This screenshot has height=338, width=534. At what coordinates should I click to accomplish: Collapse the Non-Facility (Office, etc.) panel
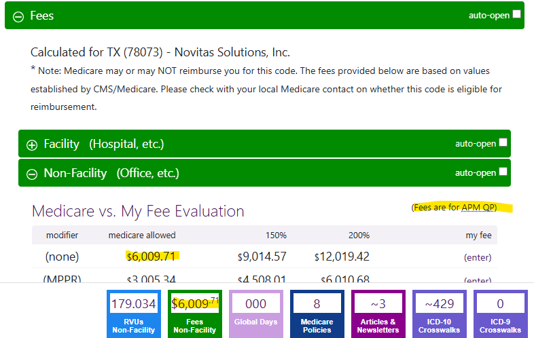point(111,174)
